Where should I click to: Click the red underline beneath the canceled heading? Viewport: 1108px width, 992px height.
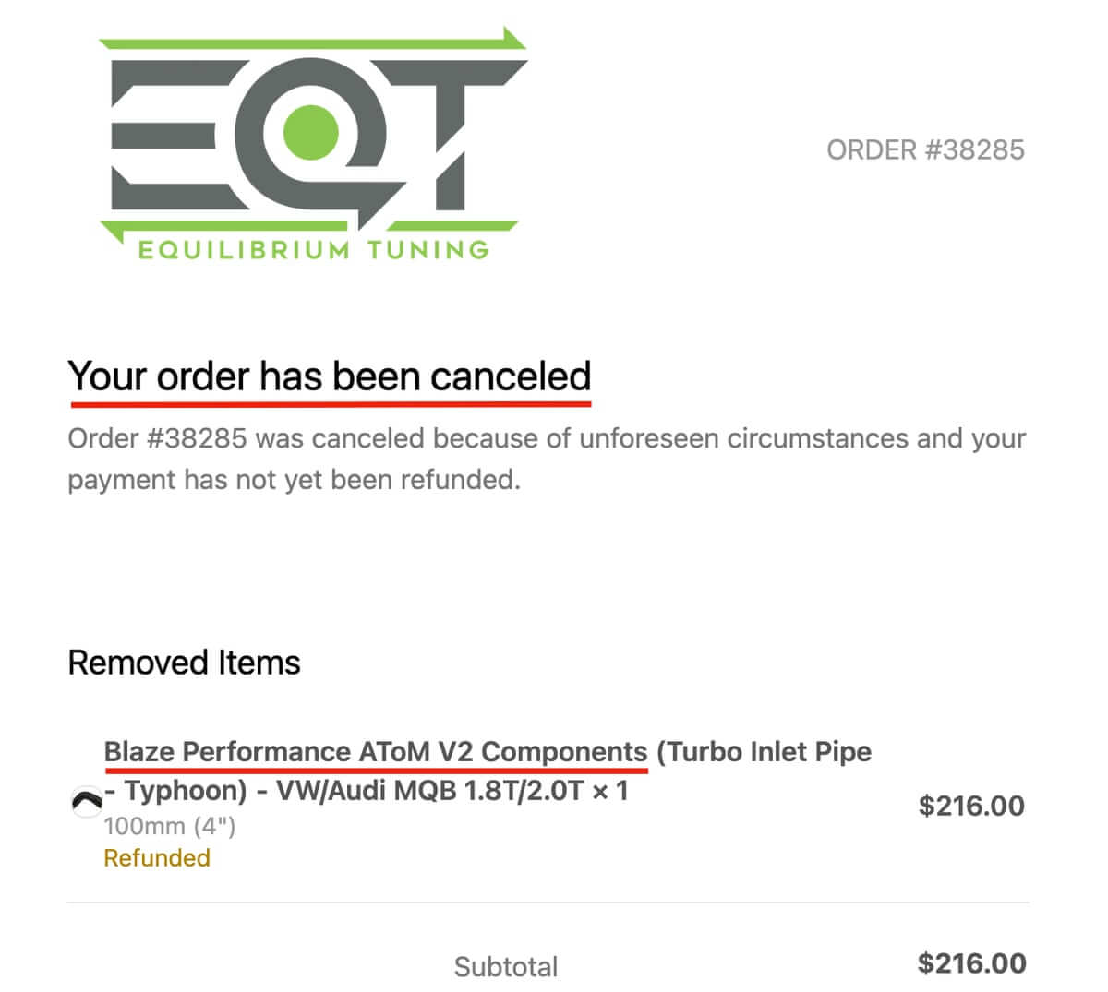(329, 403)
